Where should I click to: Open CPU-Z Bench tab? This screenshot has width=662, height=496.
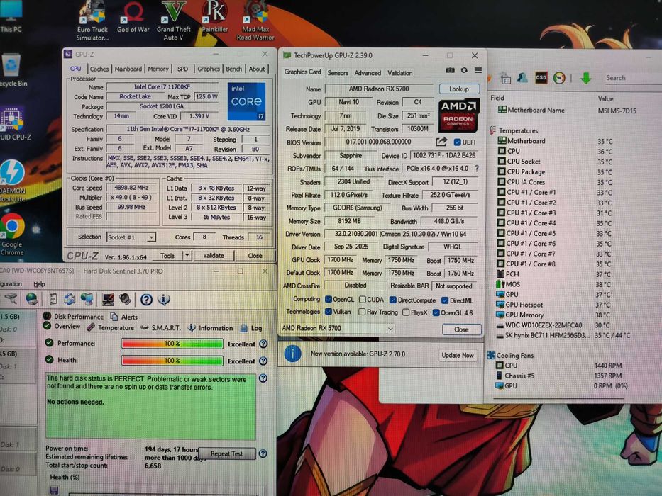pyautogui.click(x=234, y=69)
